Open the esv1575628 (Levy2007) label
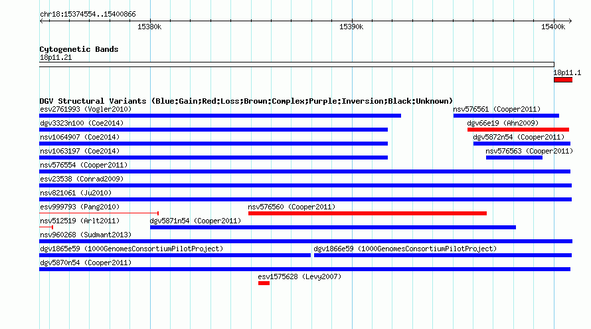Image resolution: width=591 pixels, height=329 pixels. click(299, 276)
